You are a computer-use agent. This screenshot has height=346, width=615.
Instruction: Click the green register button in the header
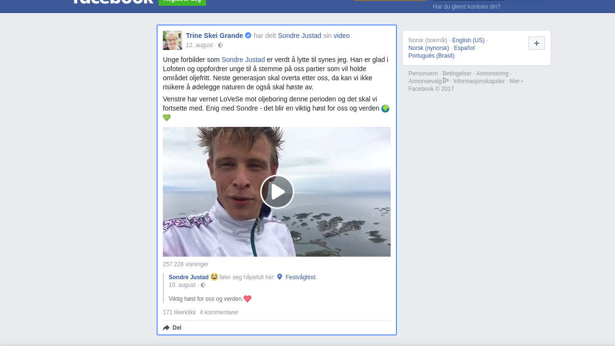coord(182,2)
